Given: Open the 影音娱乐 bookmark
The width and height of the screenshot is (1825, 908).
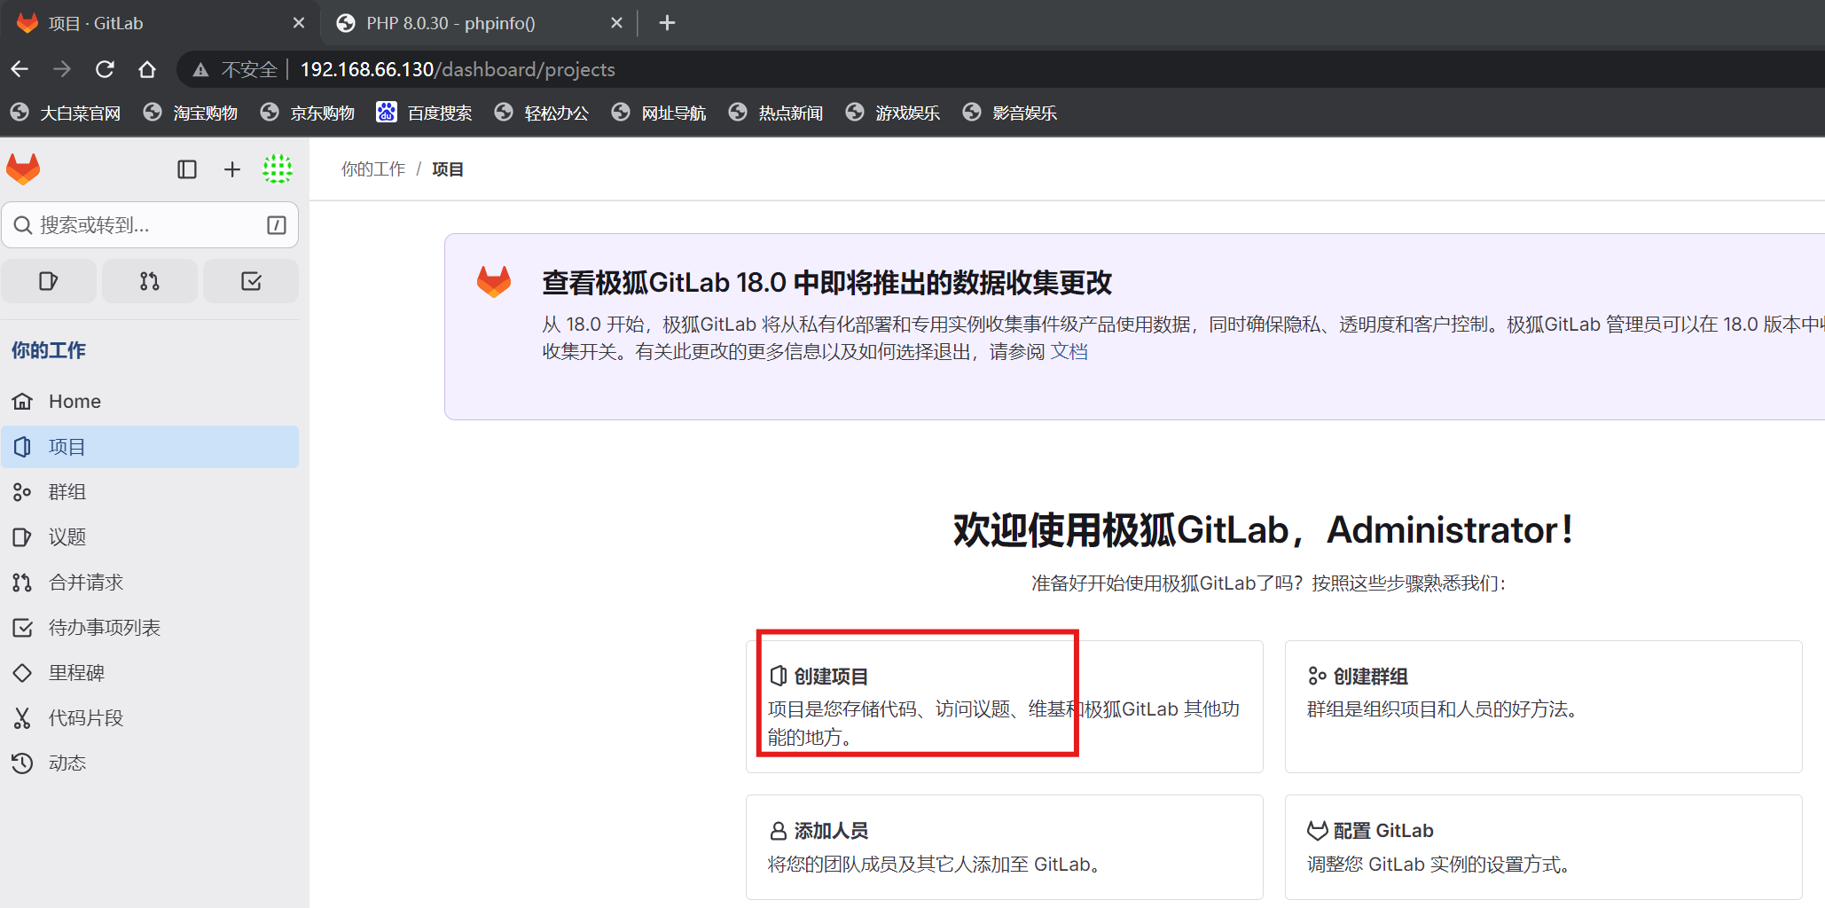Looking at the screenshot, I should (x=1010, y=113).
